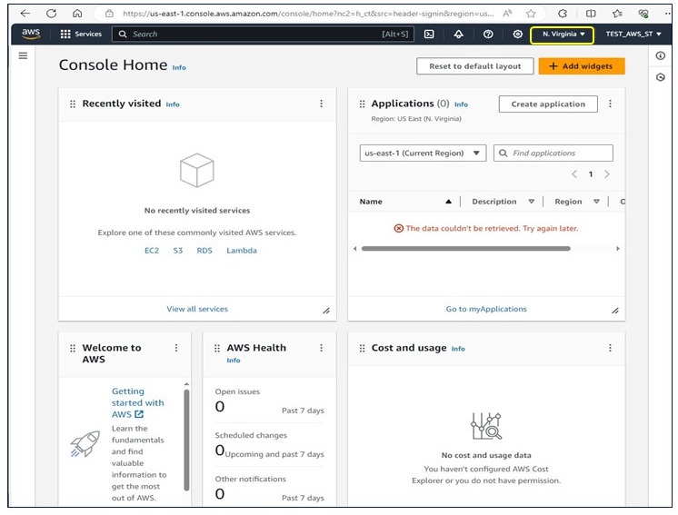Click the Recently visited widget resize handle
This screenshot has width=678, height=515.
click(x=326, y=311)
